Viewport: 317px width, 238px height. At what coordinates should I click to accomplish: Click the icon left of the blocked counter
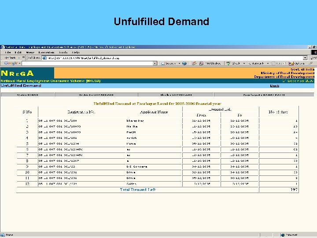194,63
